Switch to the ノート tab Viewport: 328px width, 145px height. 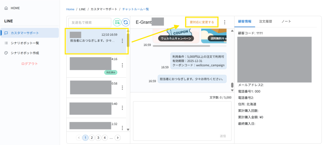click(286, 21)
